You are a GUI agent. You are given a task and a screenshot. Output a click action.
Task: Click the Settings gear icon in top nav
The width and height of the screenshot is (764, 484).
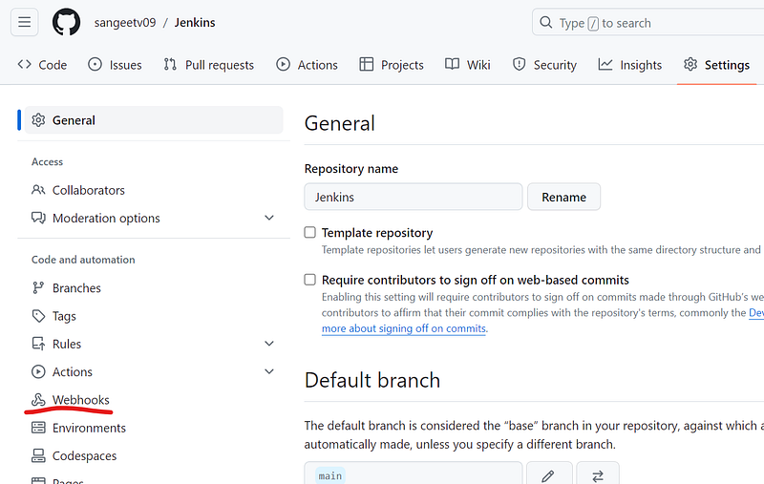click(690, 64)
